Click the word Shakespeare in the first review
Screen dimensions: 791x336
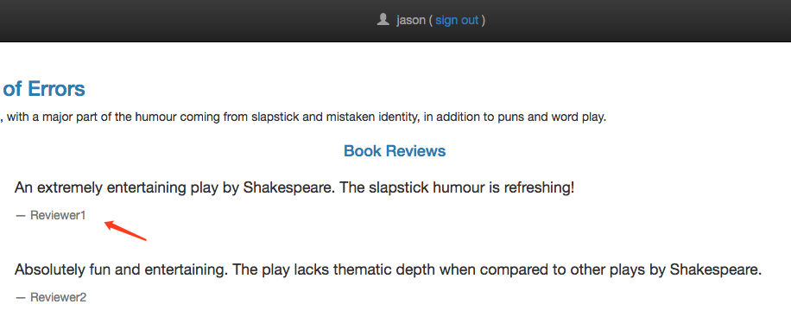pyautogui.click(x=288, y=187)
